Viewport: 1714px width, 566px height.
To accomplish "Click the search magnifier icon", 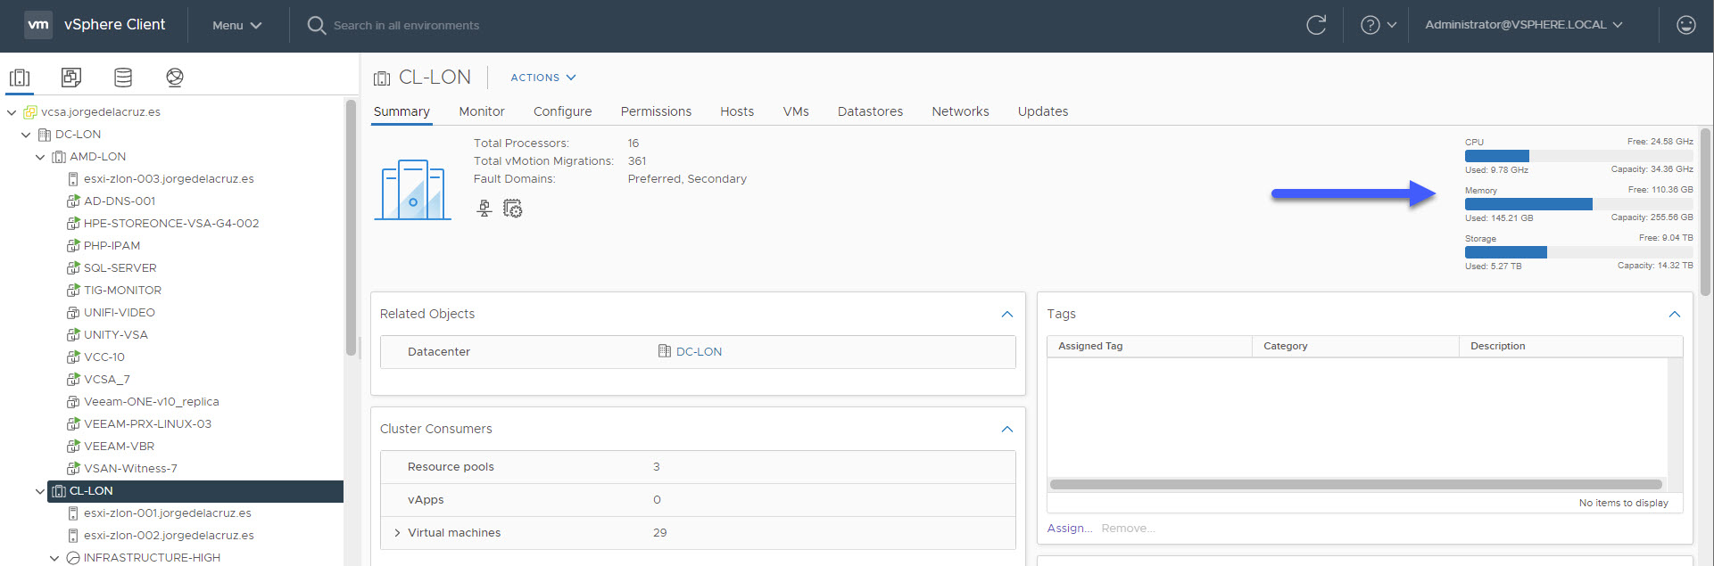I will [316, 25].
